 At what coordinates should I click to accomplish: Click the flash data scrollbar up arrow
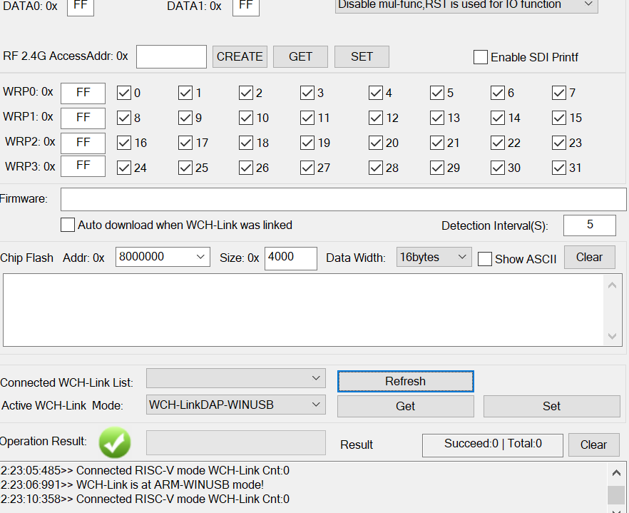pos(612,285)
